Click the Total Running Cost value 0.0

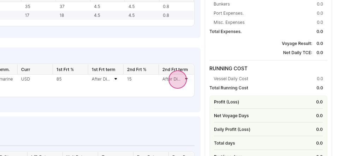320,88
